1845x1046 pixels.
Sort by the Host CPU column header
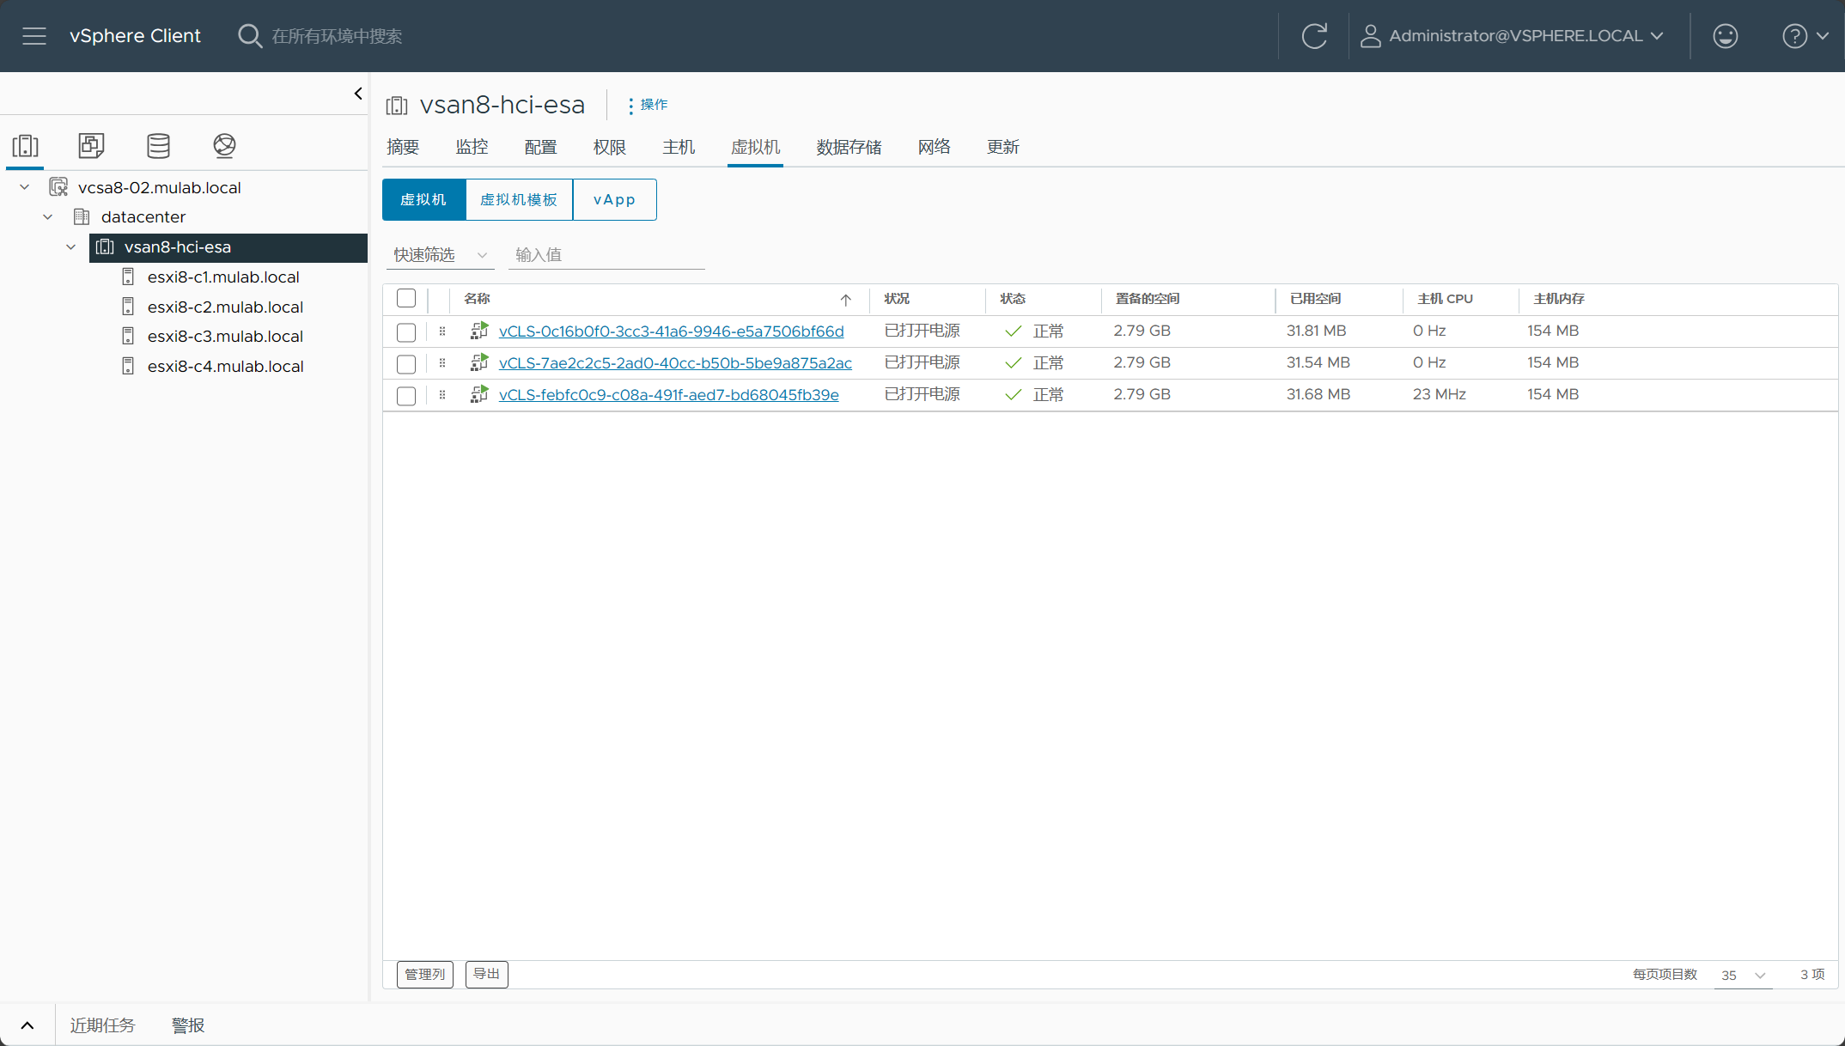point(1445,299)
